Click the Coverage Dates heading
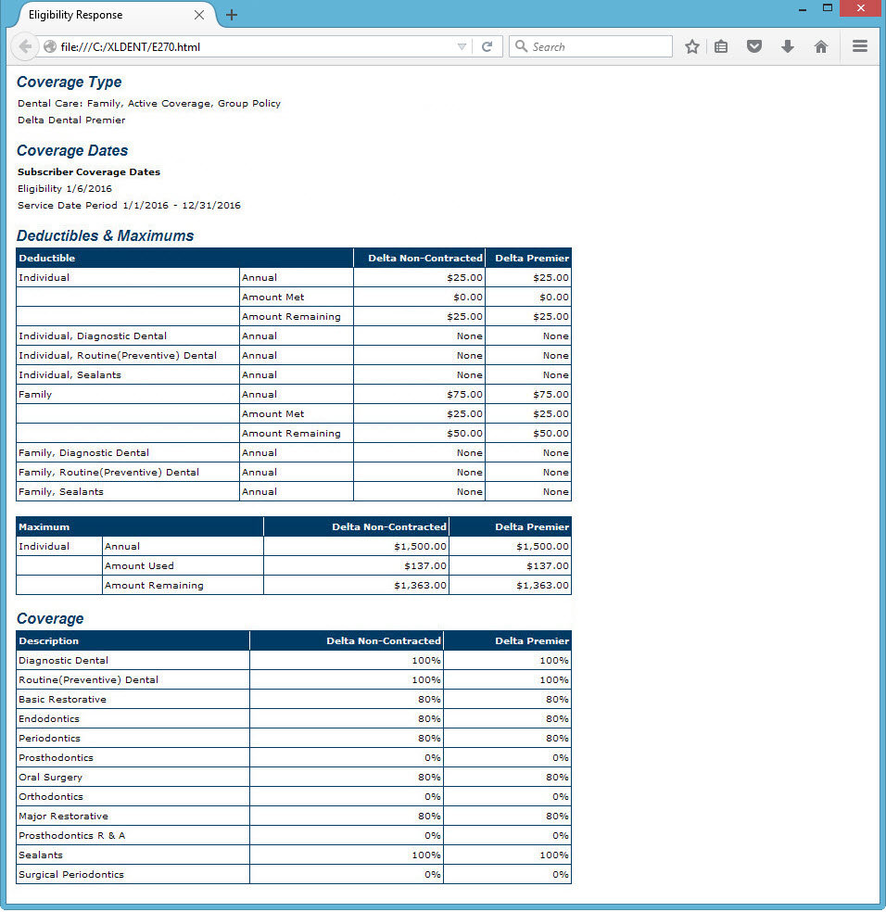 (x=72, y=151)
